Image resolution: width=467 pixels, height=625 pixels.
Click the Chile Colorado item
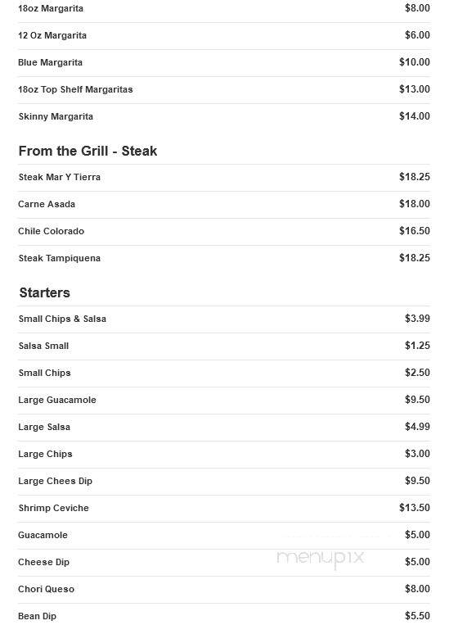point(224,231)
